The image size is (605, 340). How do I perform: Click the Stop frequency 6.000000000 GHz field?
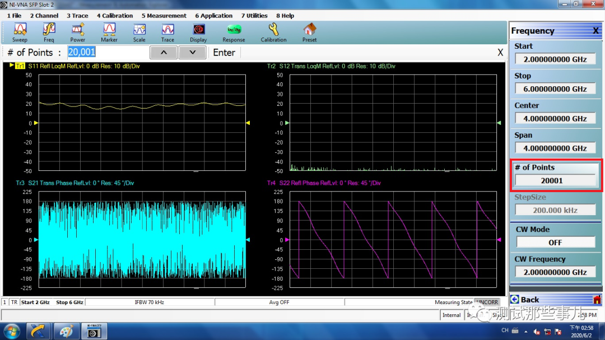(555, 89)
